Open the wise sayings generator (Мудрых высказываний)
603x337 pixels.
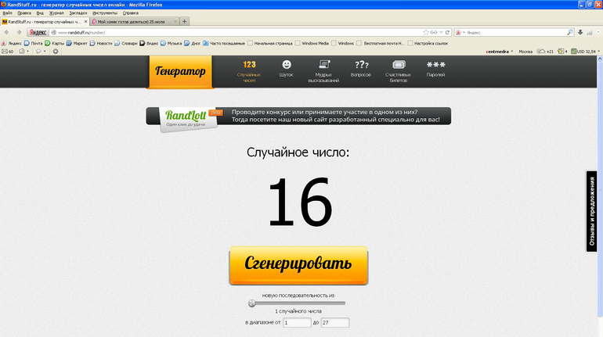(323, 71)
